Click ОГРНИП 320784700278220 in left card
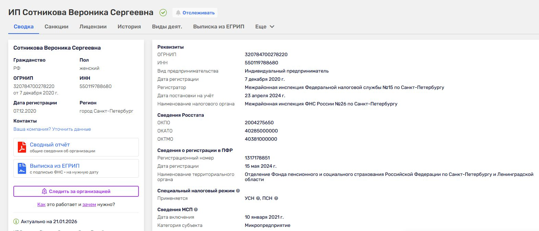 click(x=34, y=86)
